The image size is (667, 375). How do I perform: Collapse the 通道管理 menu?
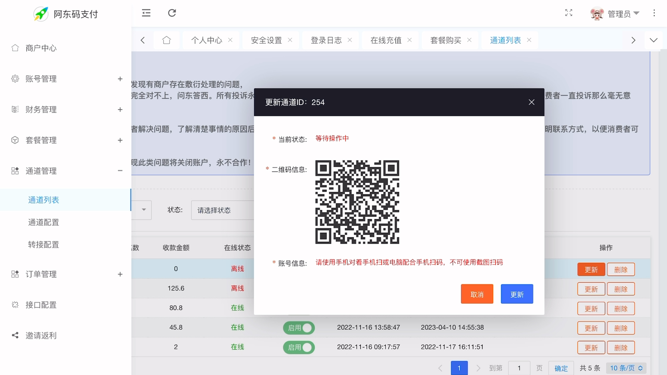120,171
